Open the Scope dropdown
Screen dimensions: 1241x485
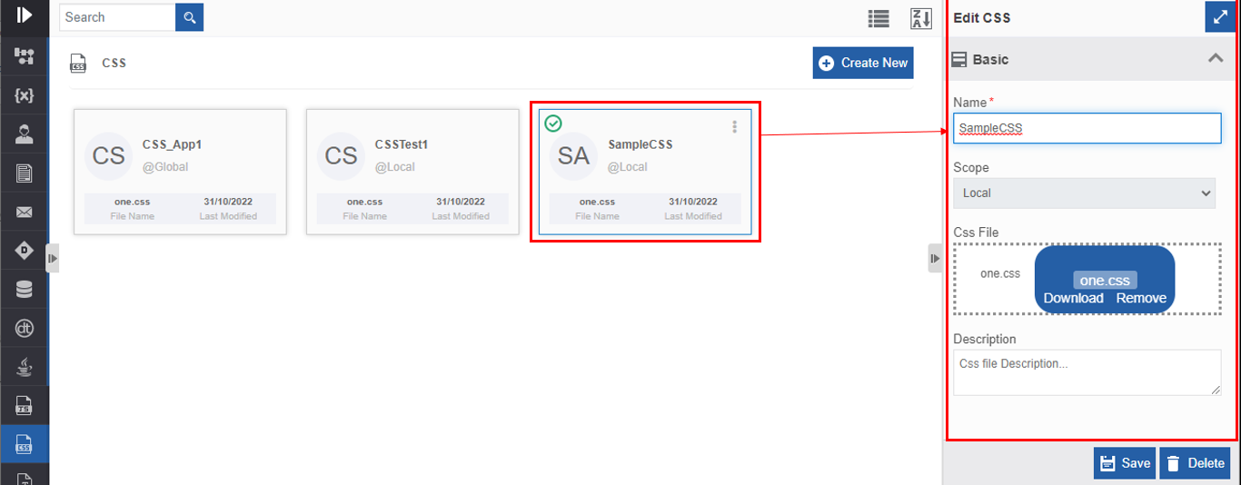1084,193
